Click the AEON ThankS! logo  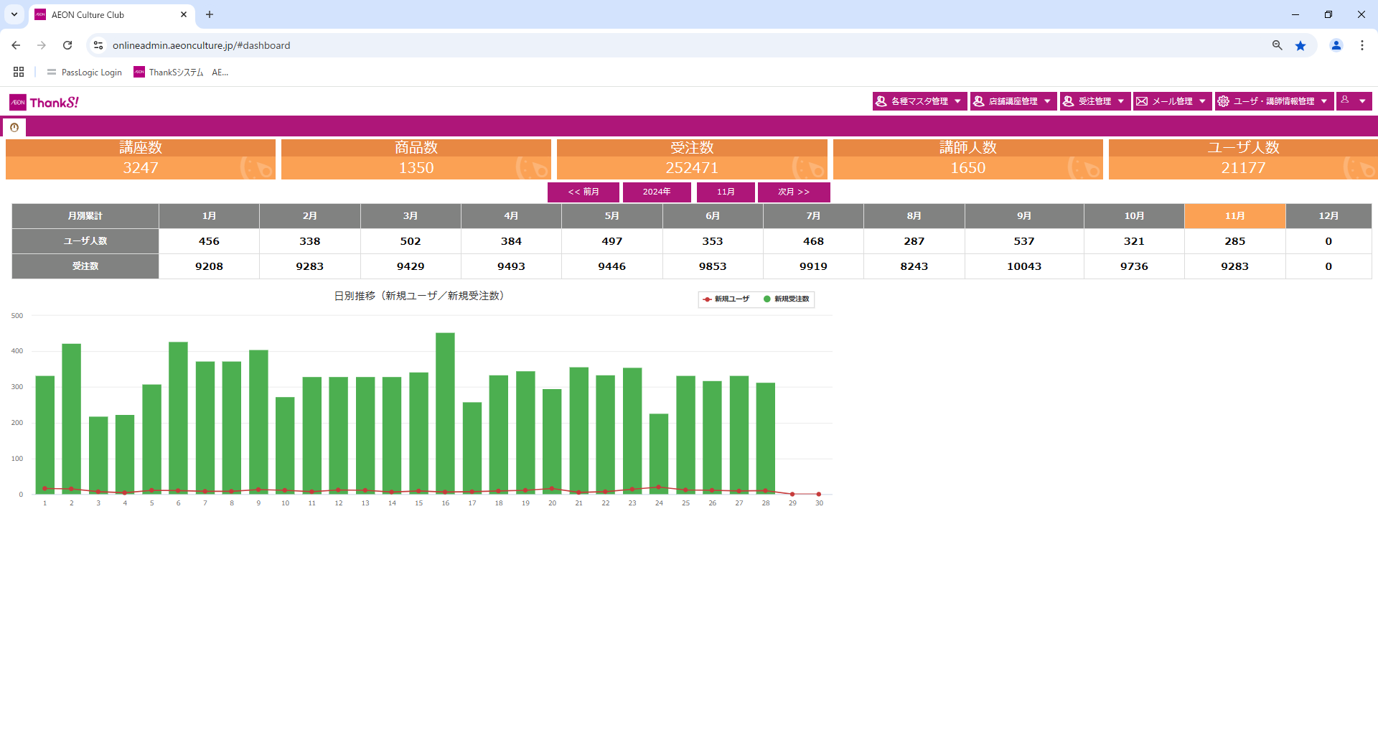[x=44, y=103]
